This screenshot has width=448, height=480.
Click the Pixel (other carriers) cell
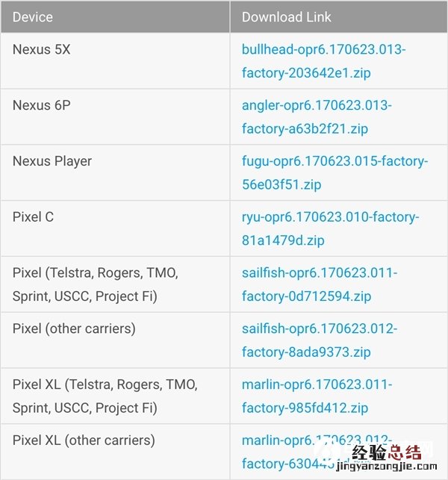74,328
